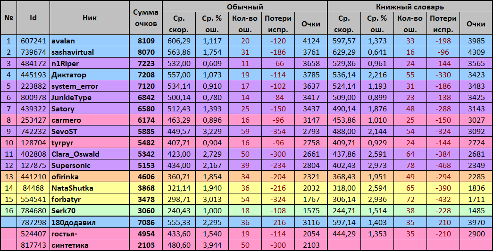Viewport: 493px width, 251px height.
Task: Select the ofirinka nickname cell
Action: (89, 176)
